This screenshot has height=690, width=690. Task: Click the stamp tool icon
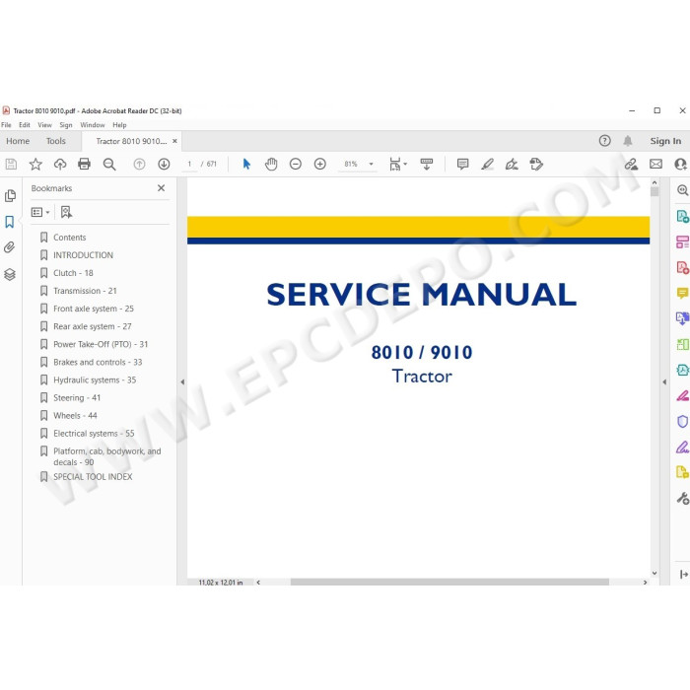(536, 165)
